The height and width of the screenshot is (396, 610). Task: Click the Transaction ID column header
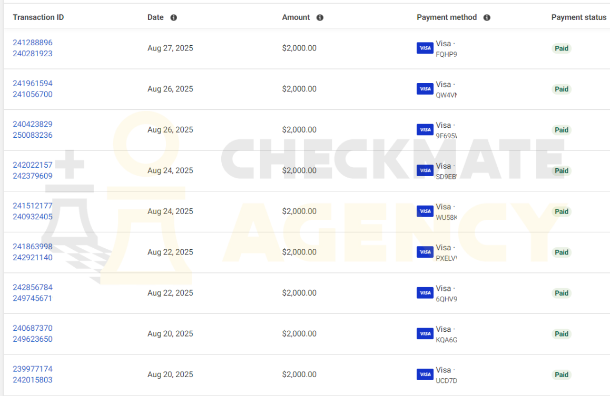click(38, 17)
